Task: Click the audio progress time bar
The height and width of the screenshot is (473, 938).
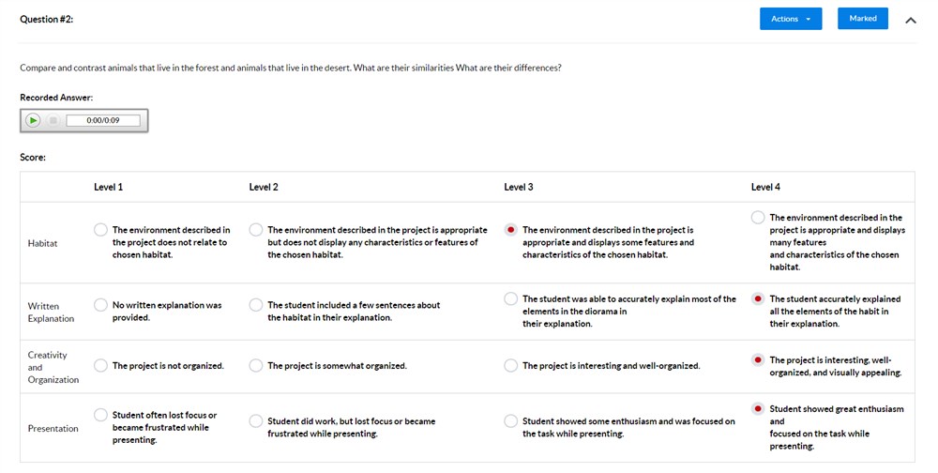Action: [103, 120]
